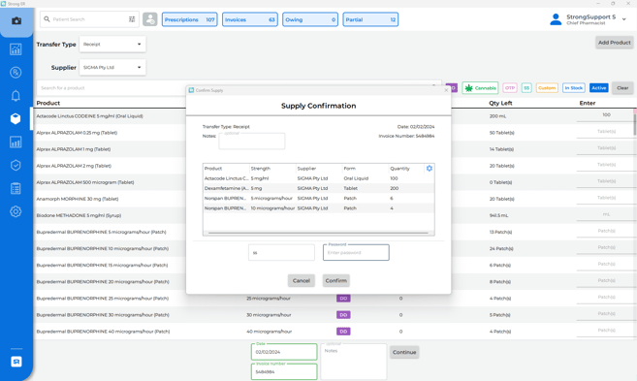Expand the Supplier dropdown

[112, 68]
